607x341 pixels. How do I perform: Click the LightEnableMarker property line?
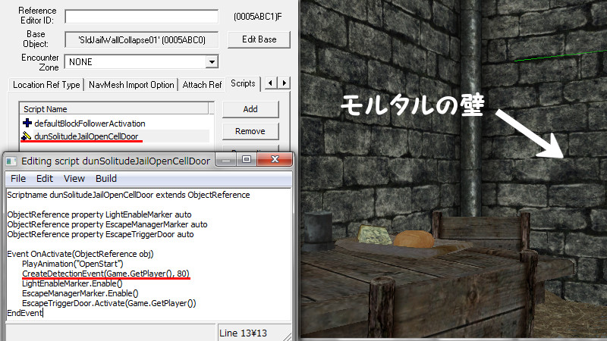(x=99, y=214)
